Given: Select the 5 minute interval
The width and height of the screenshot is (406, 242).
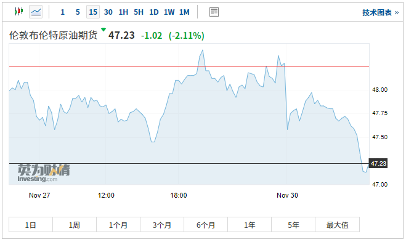Looking at the screenshot, I should pyautogui.click(x=78, y=12).
